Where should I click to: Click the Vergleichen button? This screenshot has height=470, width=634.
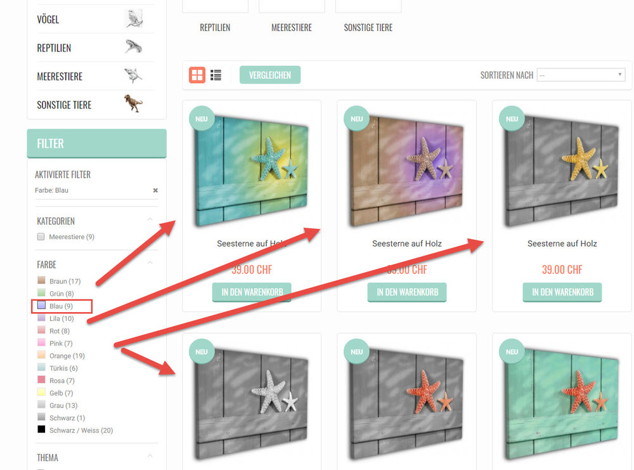[x=269, y=75]
